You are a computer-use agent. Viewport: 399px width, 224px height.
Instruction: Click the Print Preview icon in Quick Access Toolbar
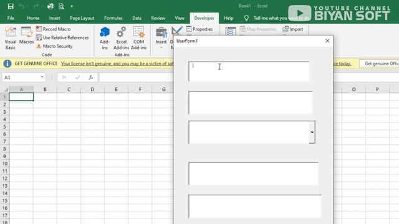[61, 6]
